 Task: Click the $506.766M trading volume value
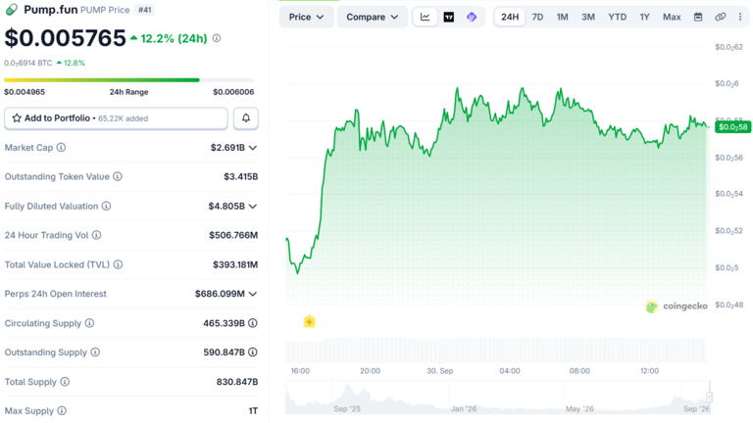[x=233, y=235]
